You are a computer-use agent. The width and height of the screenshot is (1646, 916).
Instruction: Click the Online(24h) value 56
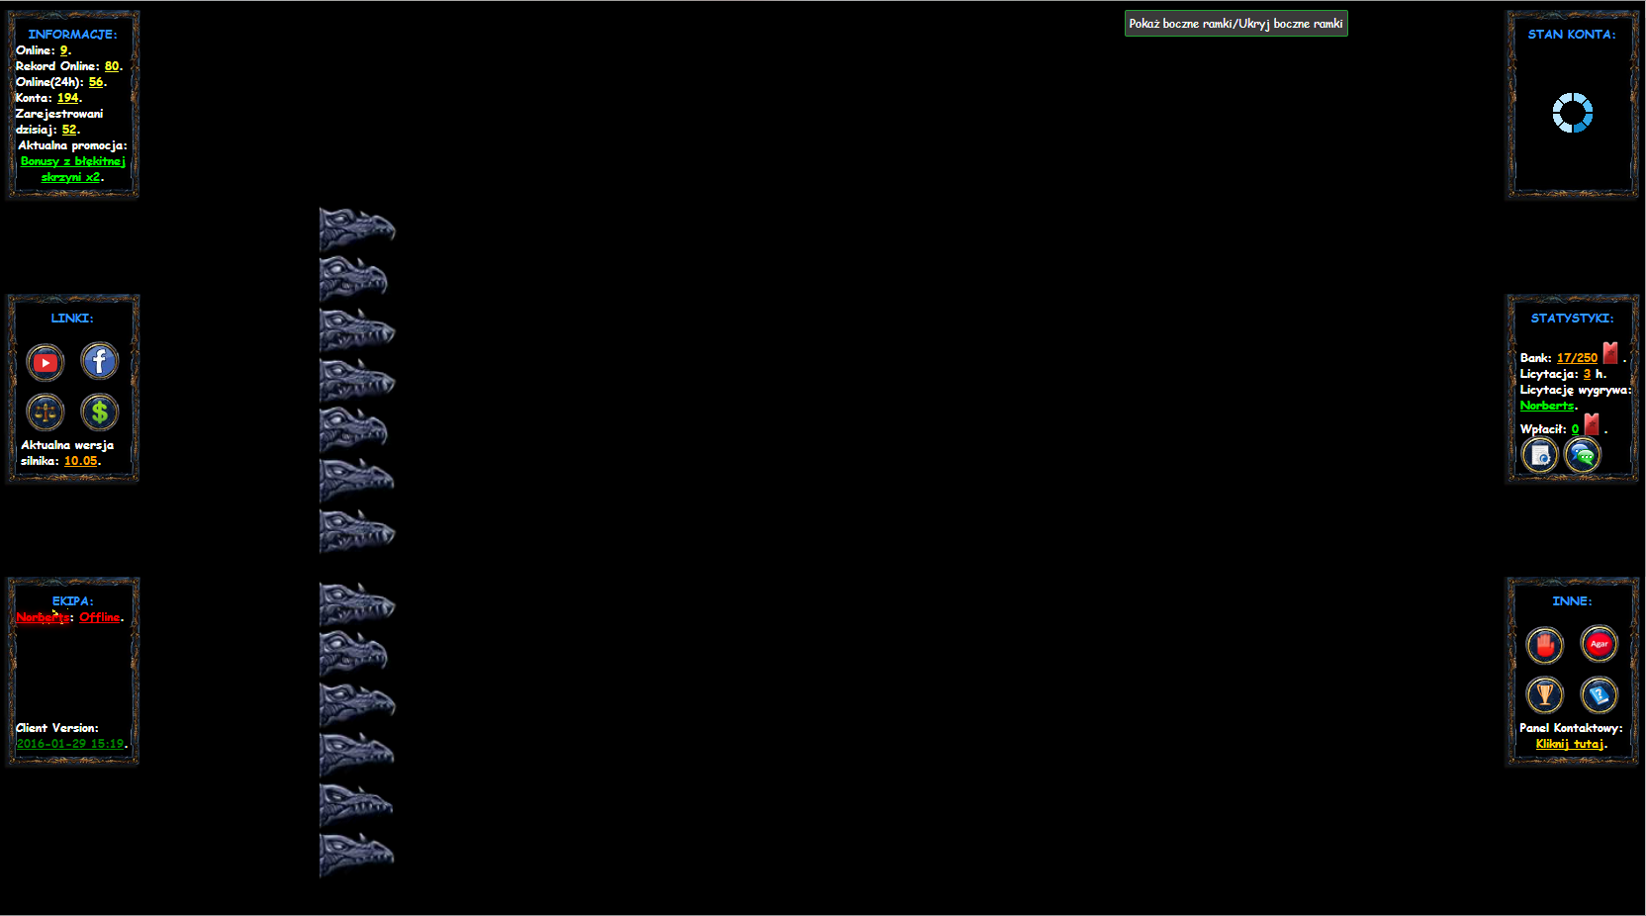[96, 82]
